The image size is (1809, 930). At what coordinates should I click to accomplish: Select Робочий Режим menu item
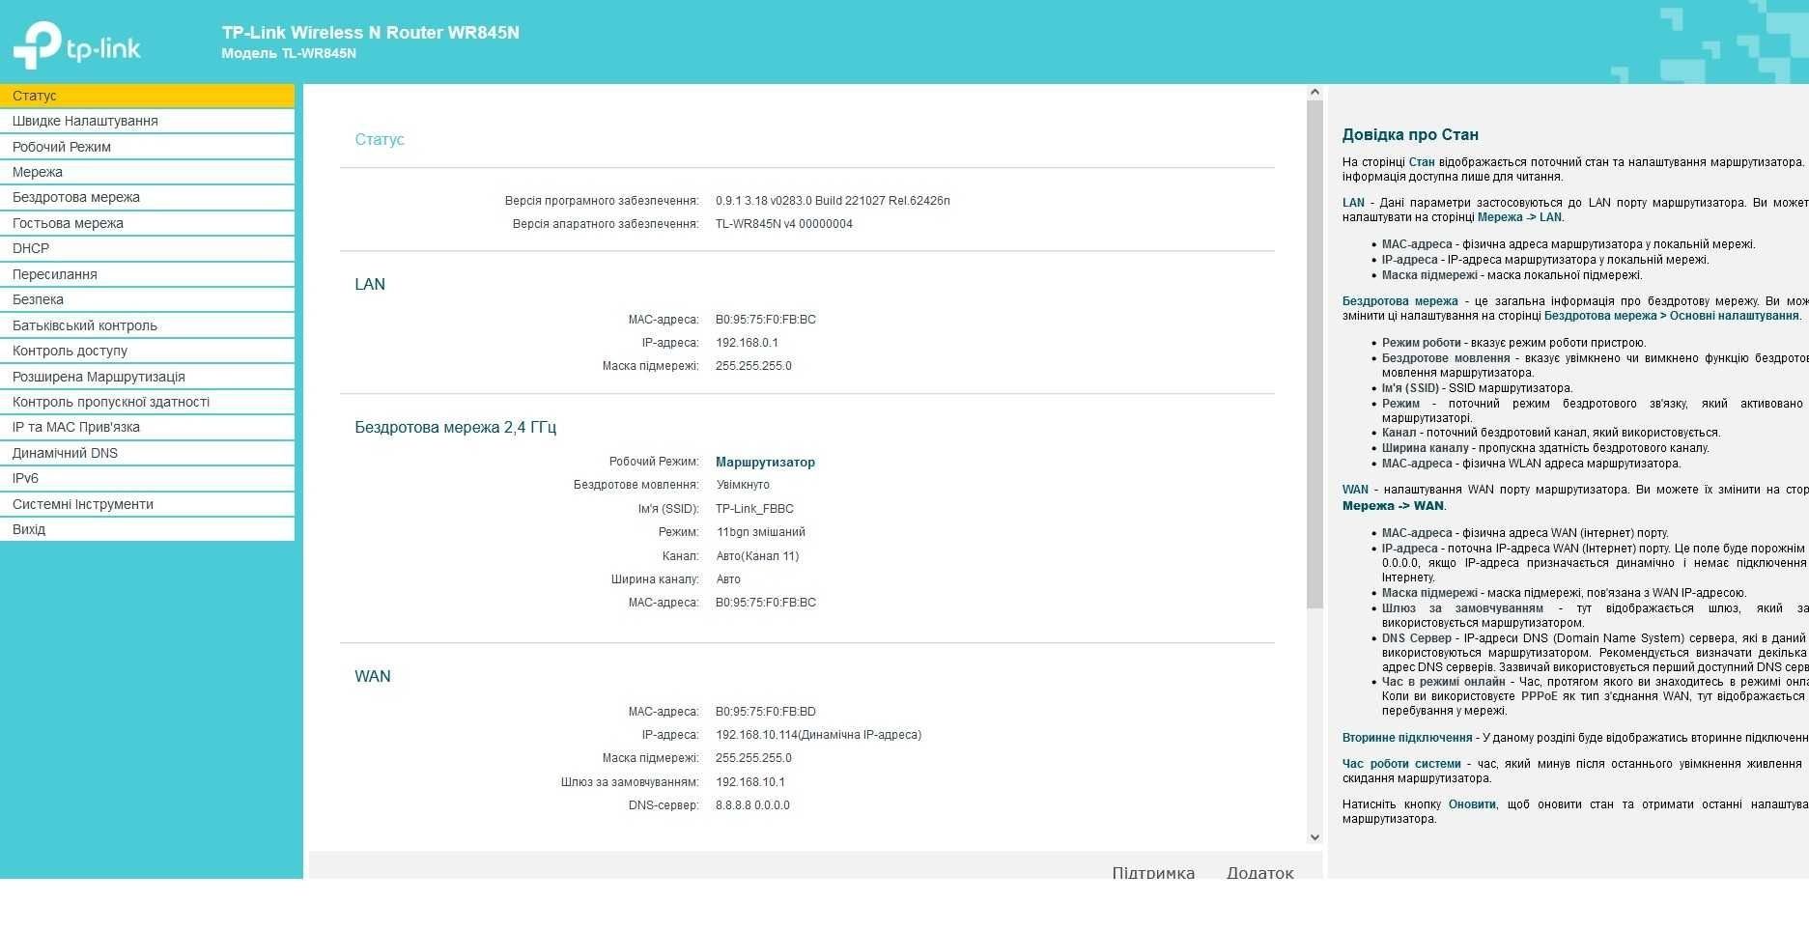147,147
